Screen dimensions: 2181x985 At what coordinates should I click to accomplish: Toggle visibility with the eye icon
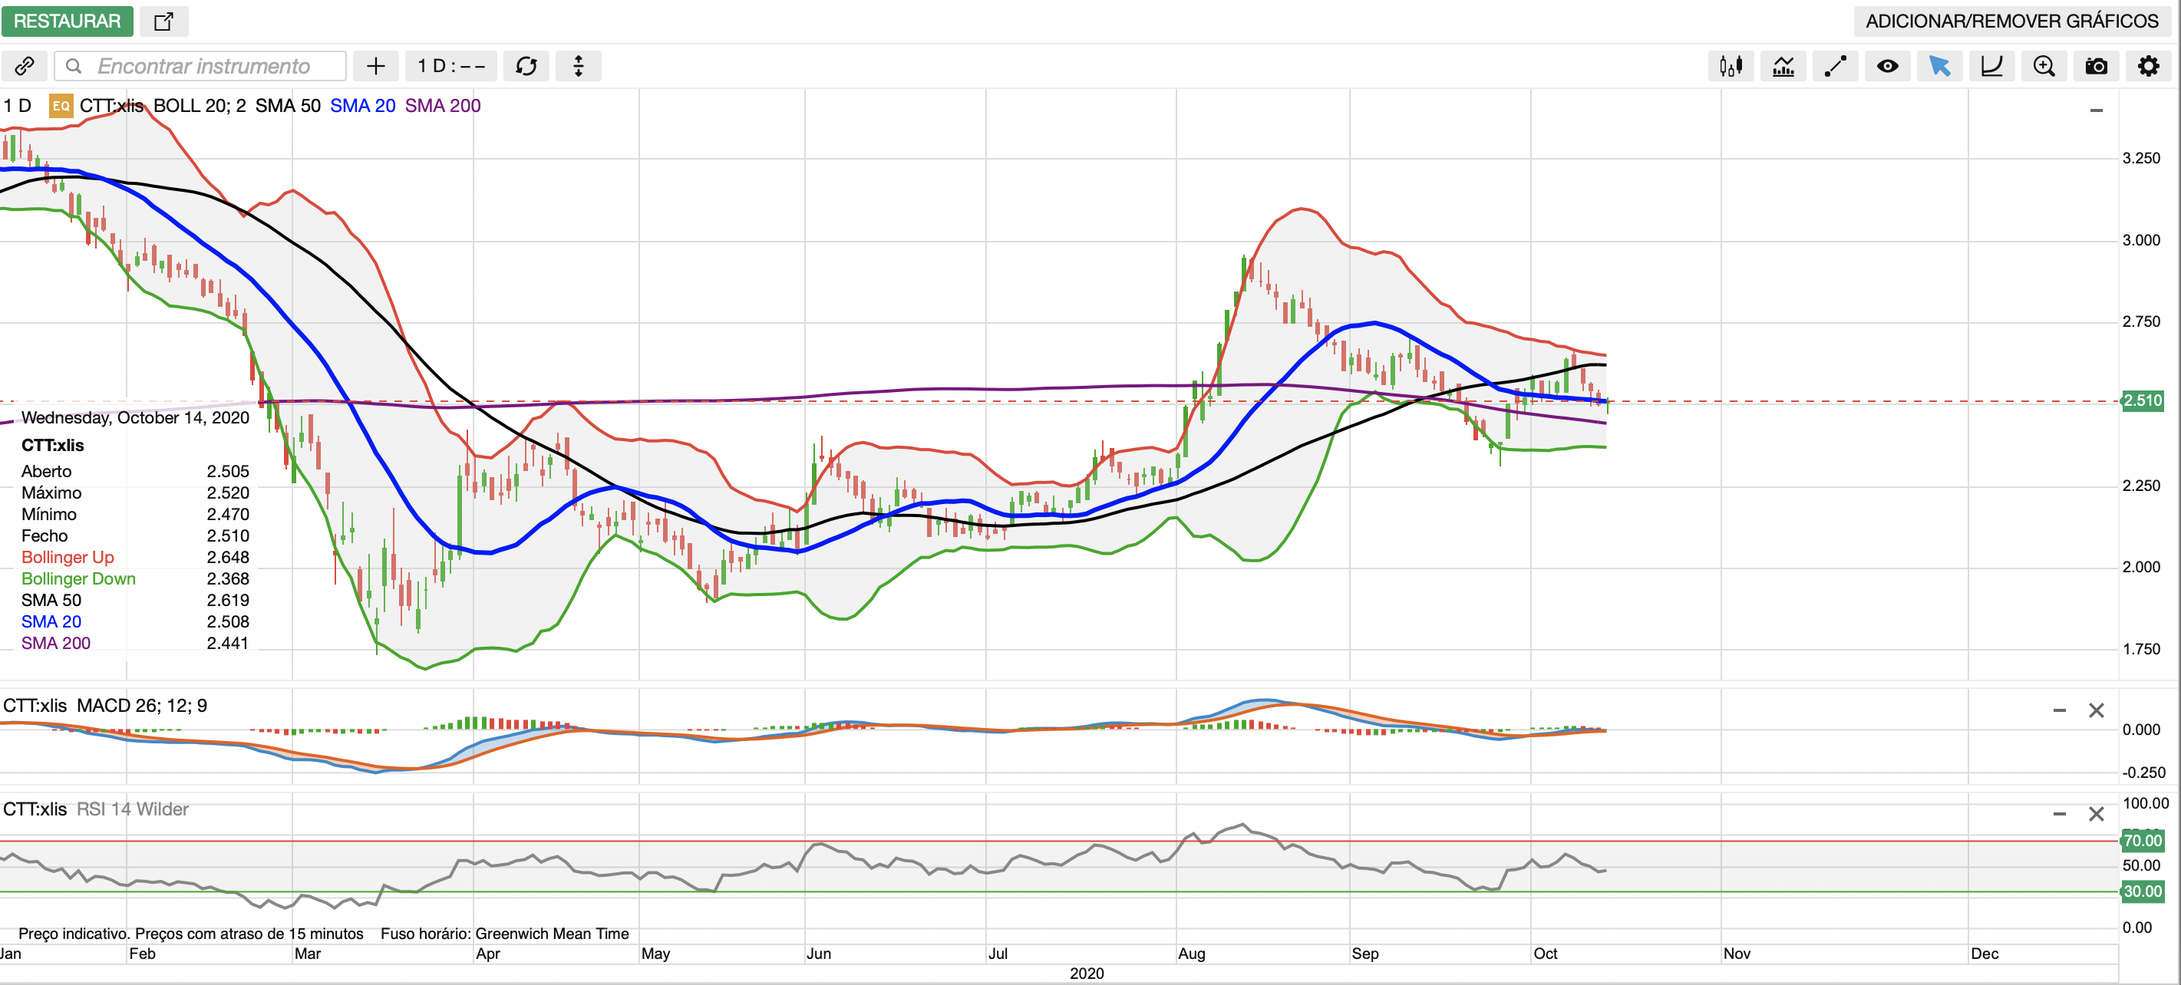point(1887,66)
